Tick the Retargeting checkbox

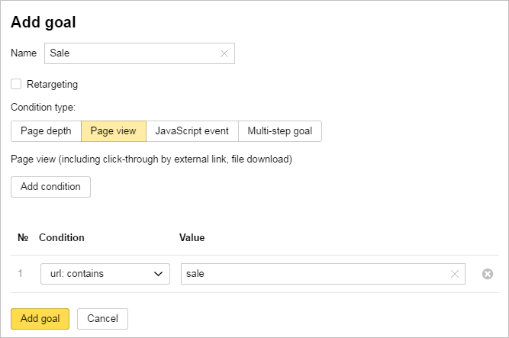(x=16, y=84)
